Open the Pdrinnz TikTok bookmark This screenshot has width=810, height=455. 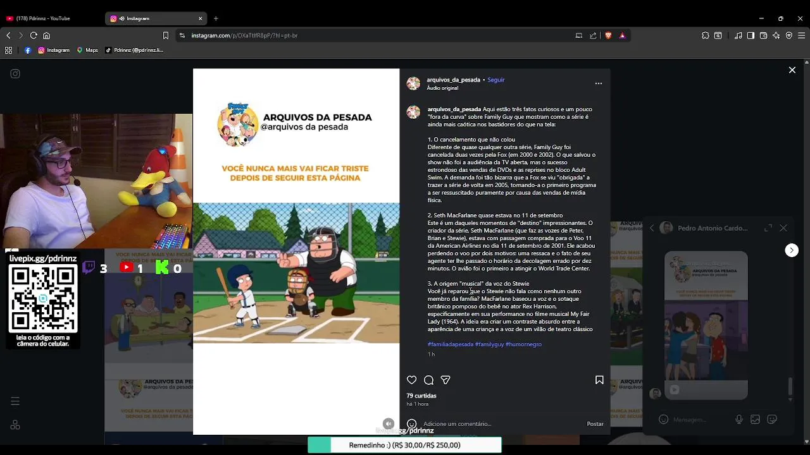tap(135, 50)
